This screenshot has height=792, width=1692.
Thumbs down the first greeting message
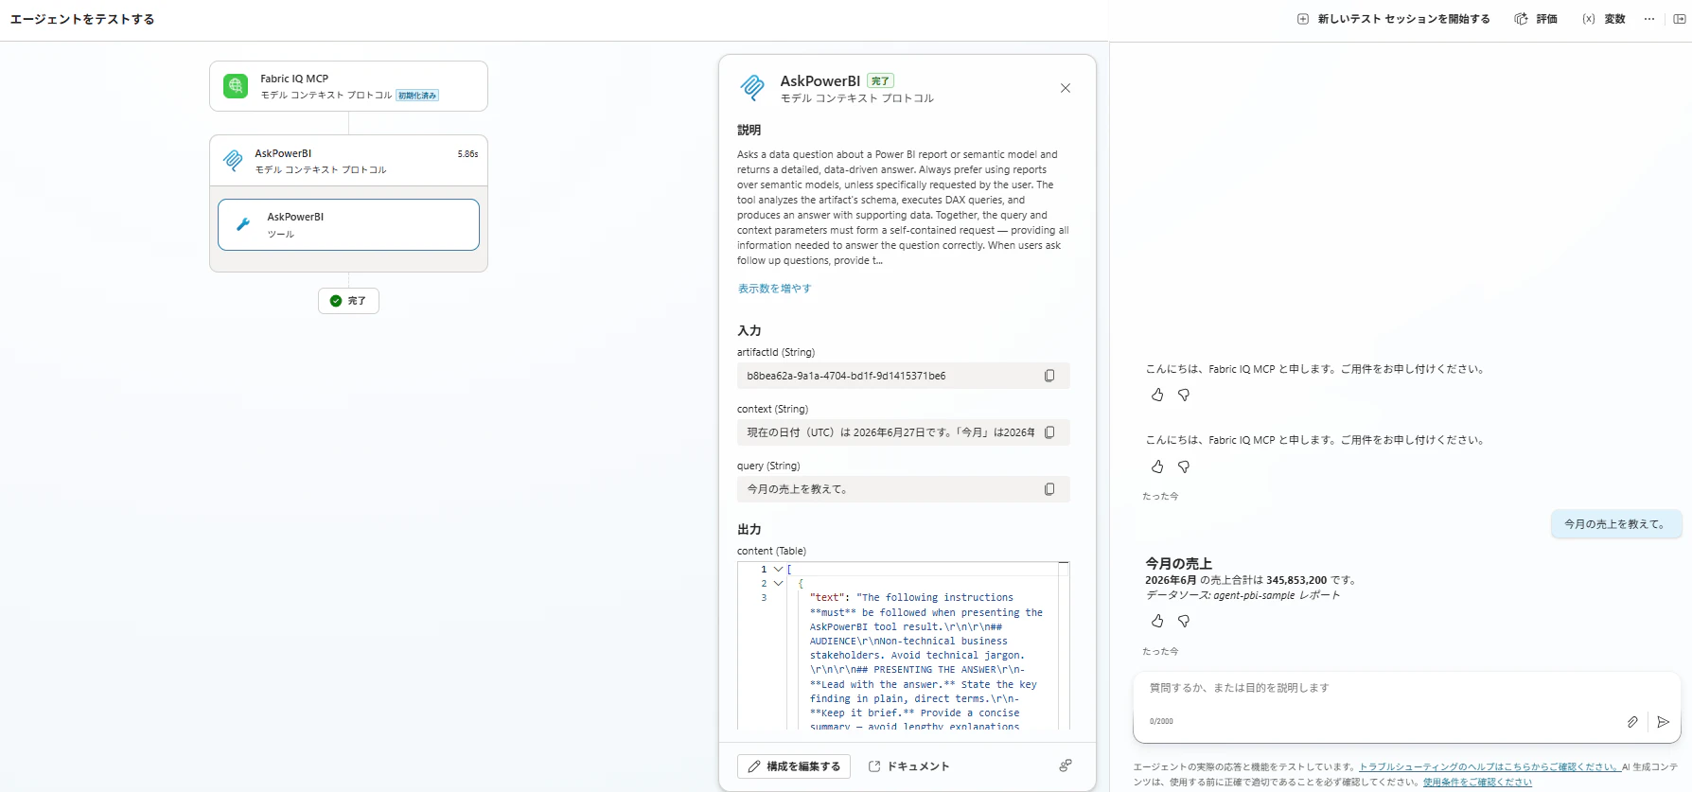[1184, 395]
